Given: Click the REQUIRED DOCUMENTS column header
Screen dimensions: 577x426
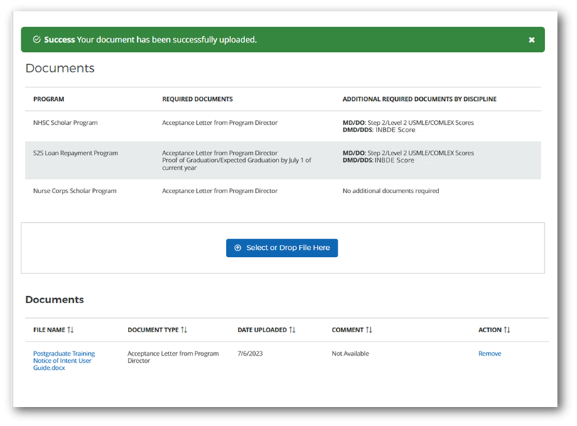Looking at the screenshot, I should click(197, 99).
